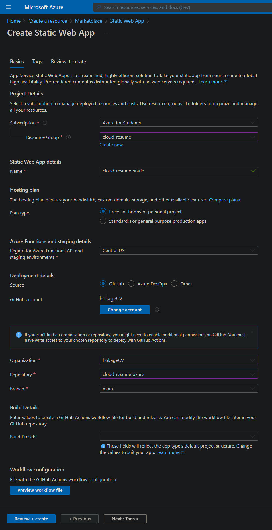This screenshot has width=272, height=530.
Task: Open Compare plans link
Action: [224, 200]
